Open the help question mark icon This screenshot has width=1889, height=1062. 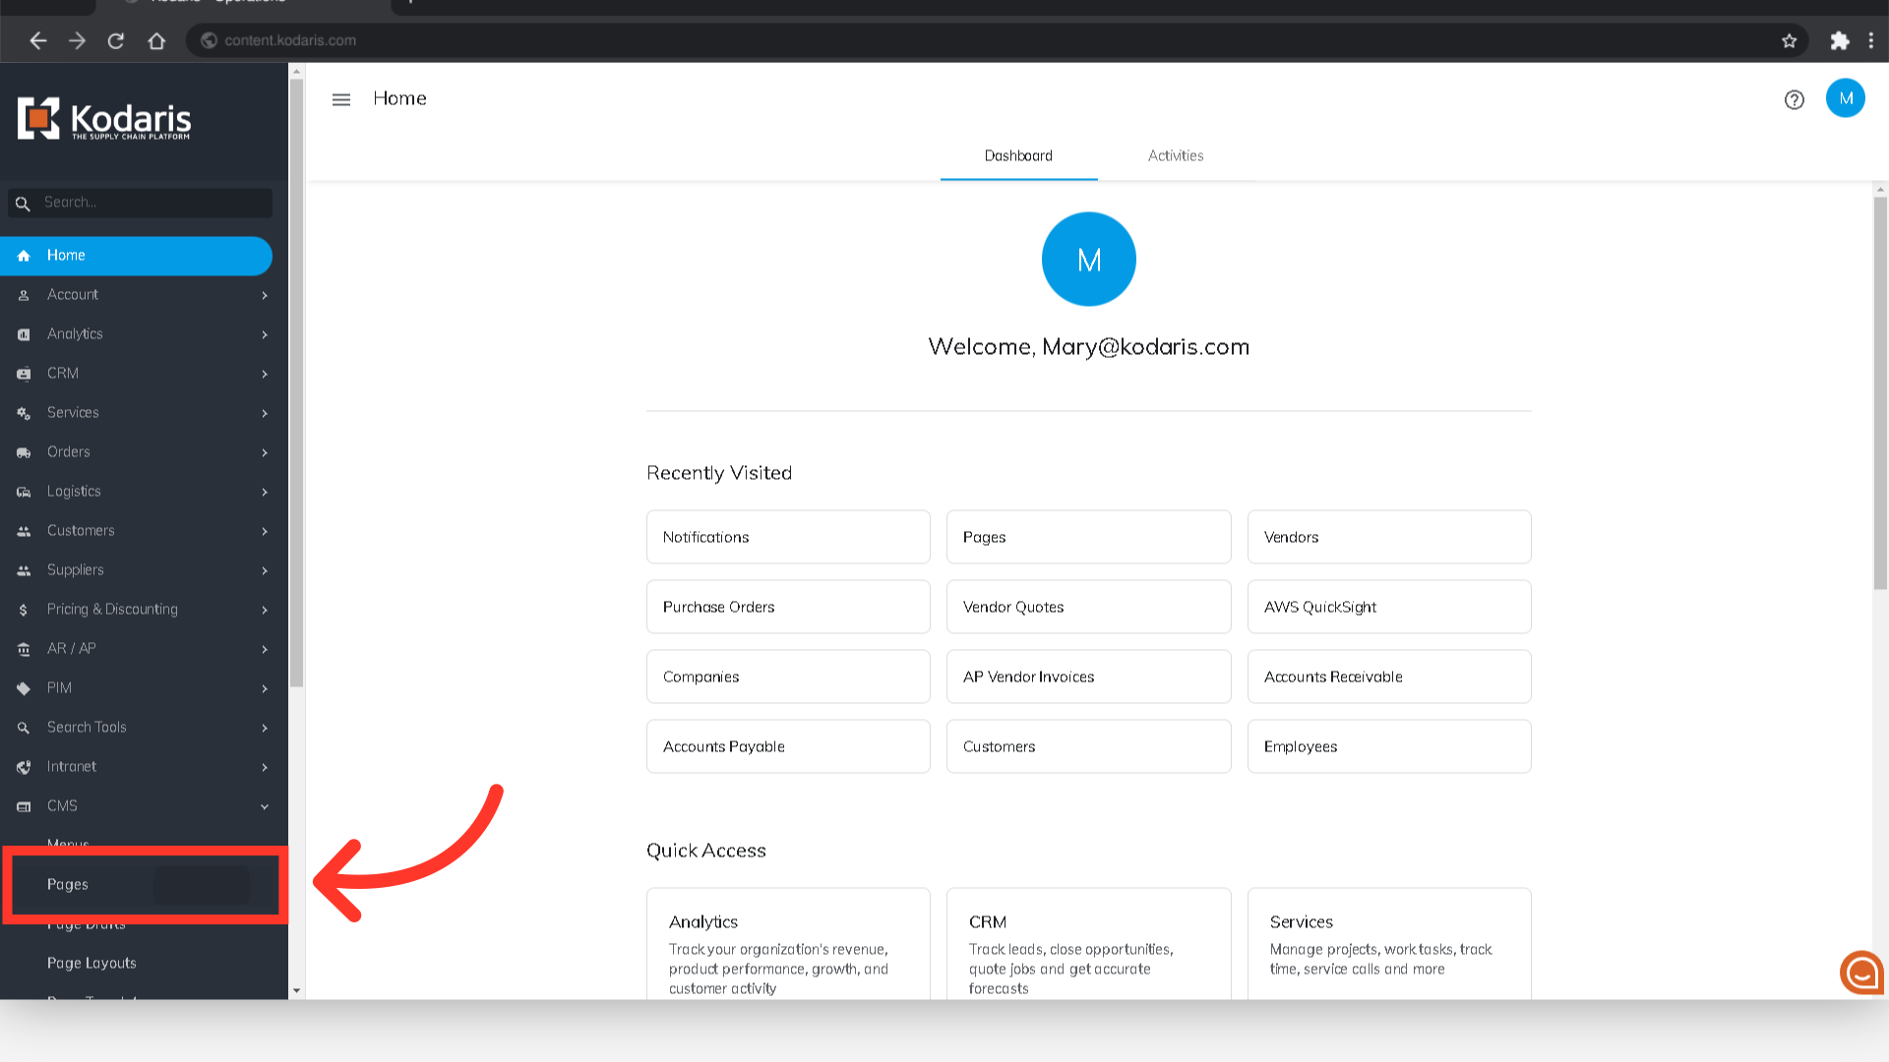1794,99
